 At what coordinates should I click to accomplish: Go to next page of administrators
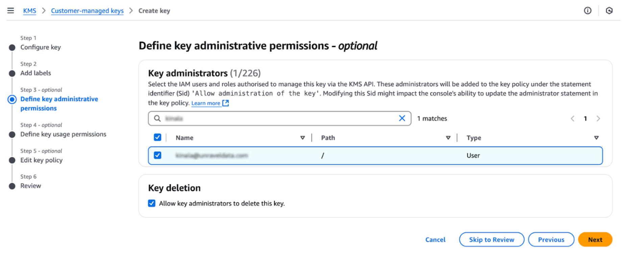point(598,119)
